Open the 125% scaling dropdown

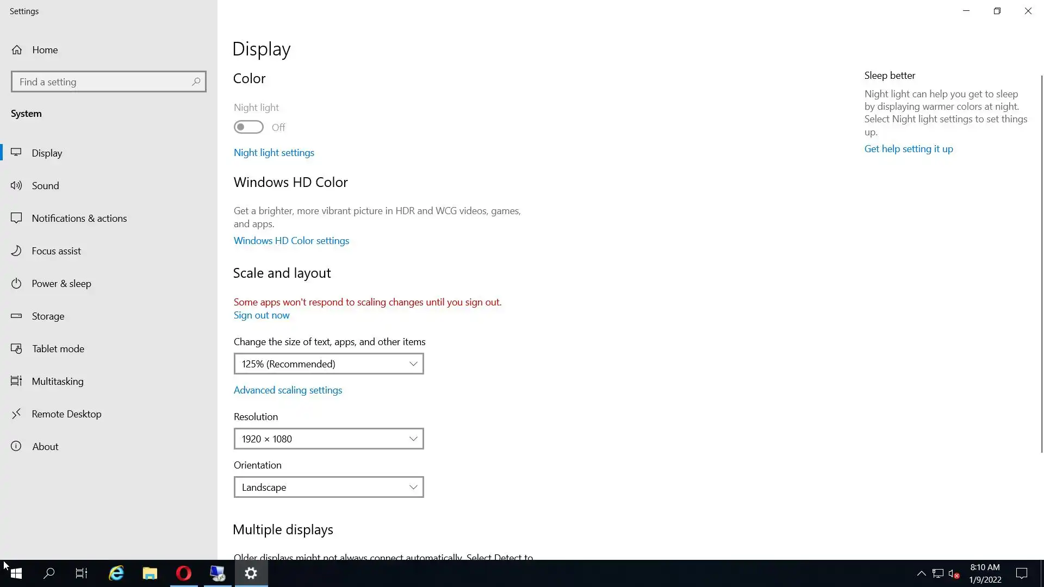328,364
